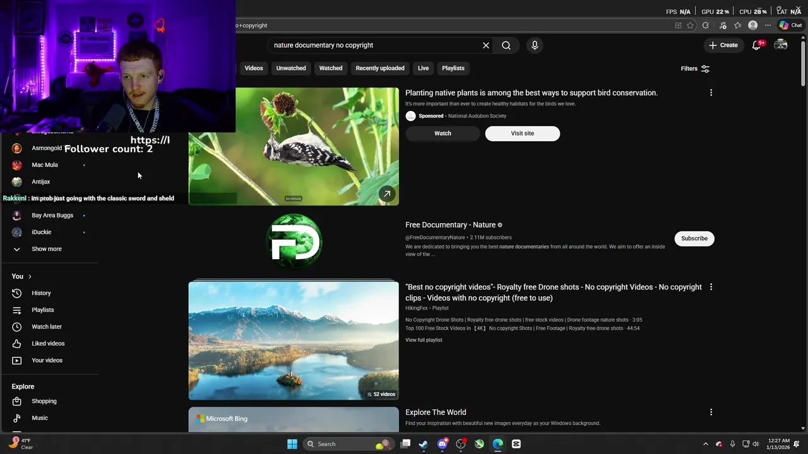
Task: Click the Windows taskbar Search box
Action: [x=350, y=444]
